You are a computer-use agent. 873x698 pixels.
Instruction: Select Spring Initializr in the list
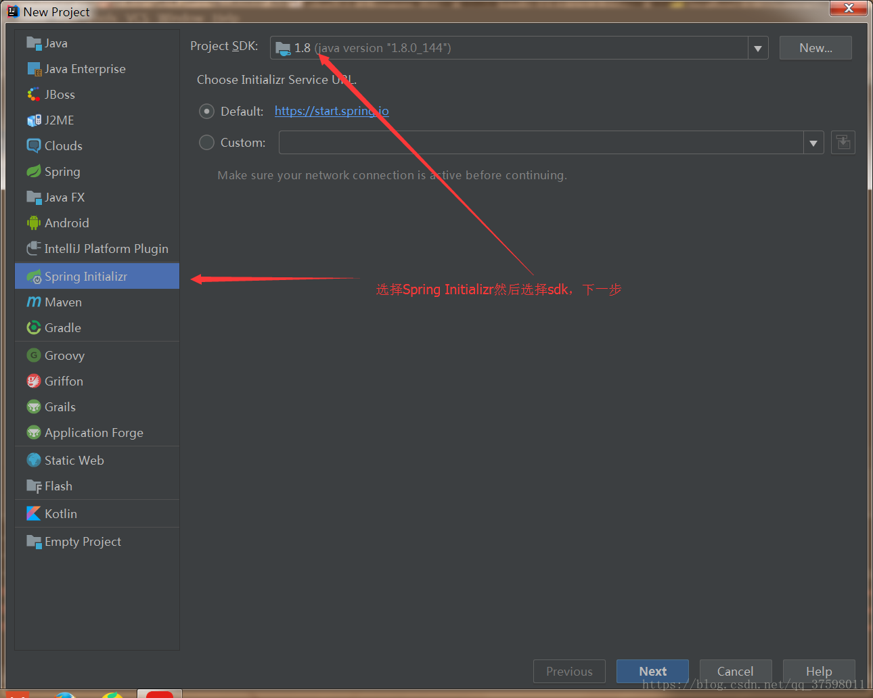[97, 277]
